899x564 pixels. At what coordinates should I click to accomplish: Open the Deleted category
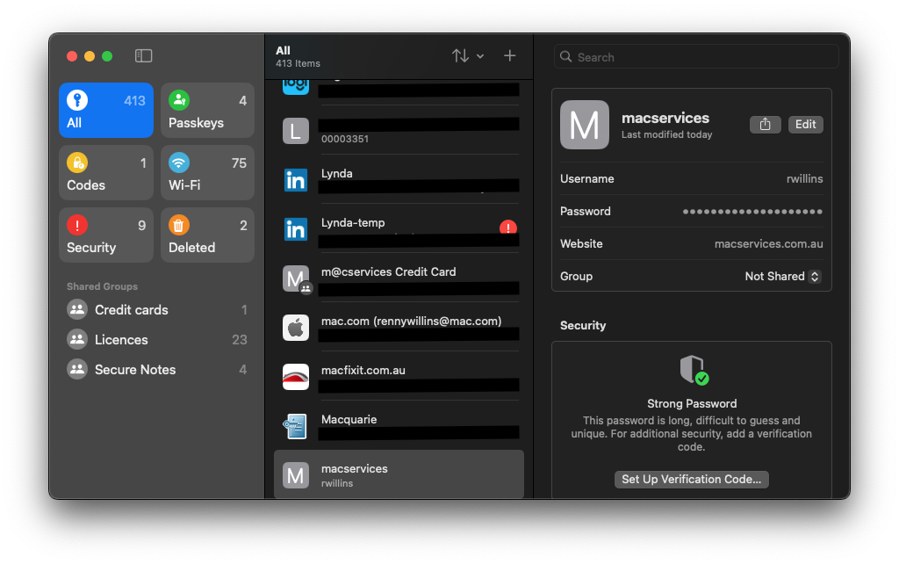coord(207,235)
